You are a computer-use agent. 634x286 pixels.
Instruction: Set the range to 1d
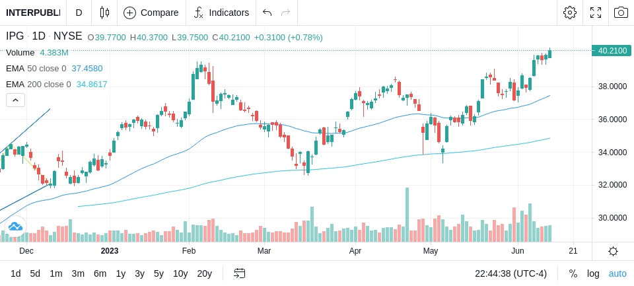16,274
